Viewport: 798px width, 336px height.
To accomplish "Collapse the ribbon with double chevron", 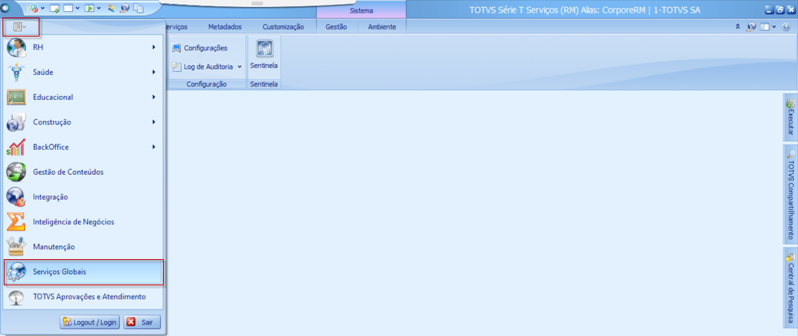I will tap(738, 27).
